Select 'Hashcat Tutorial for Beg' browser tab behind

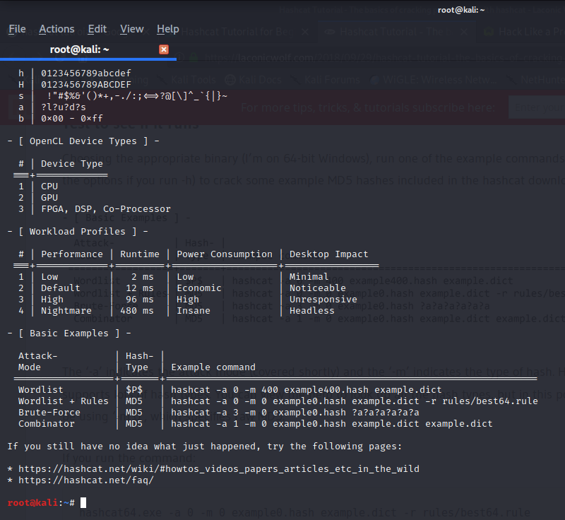237,32
